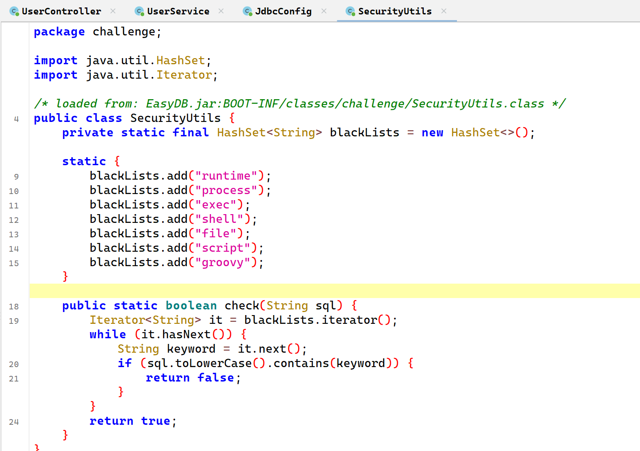Click line number 24 in the gutter

(14, 422)
